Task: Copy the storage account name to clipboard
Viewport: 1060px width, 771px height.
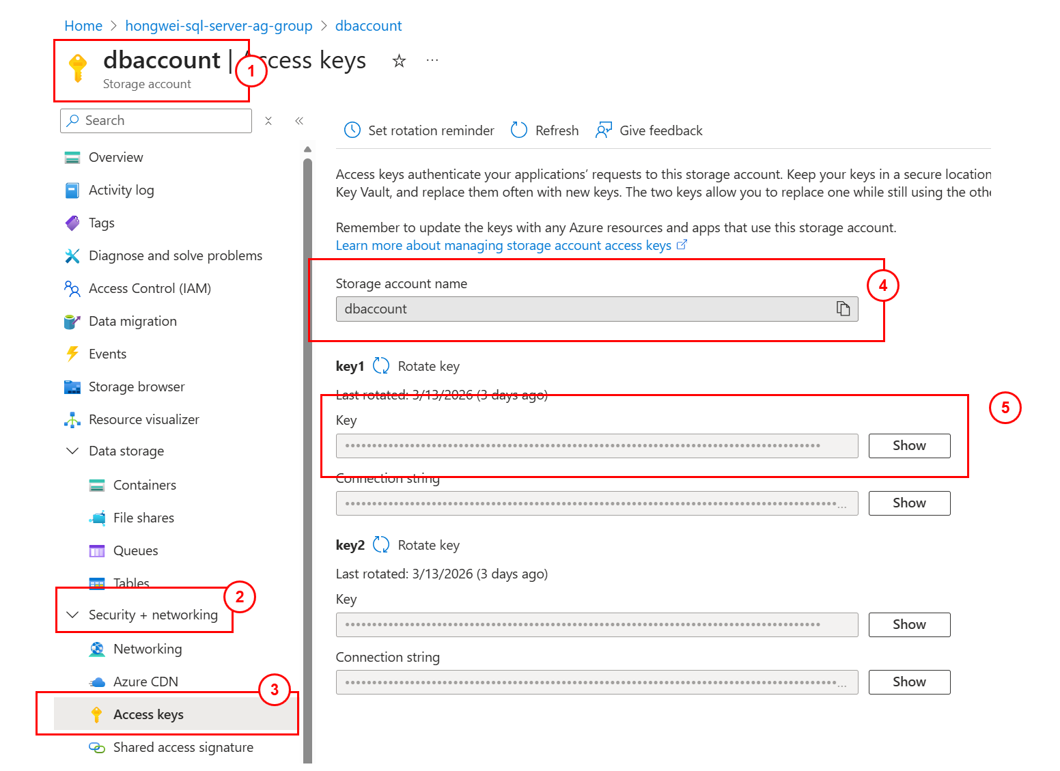Action: pos(843,309)
